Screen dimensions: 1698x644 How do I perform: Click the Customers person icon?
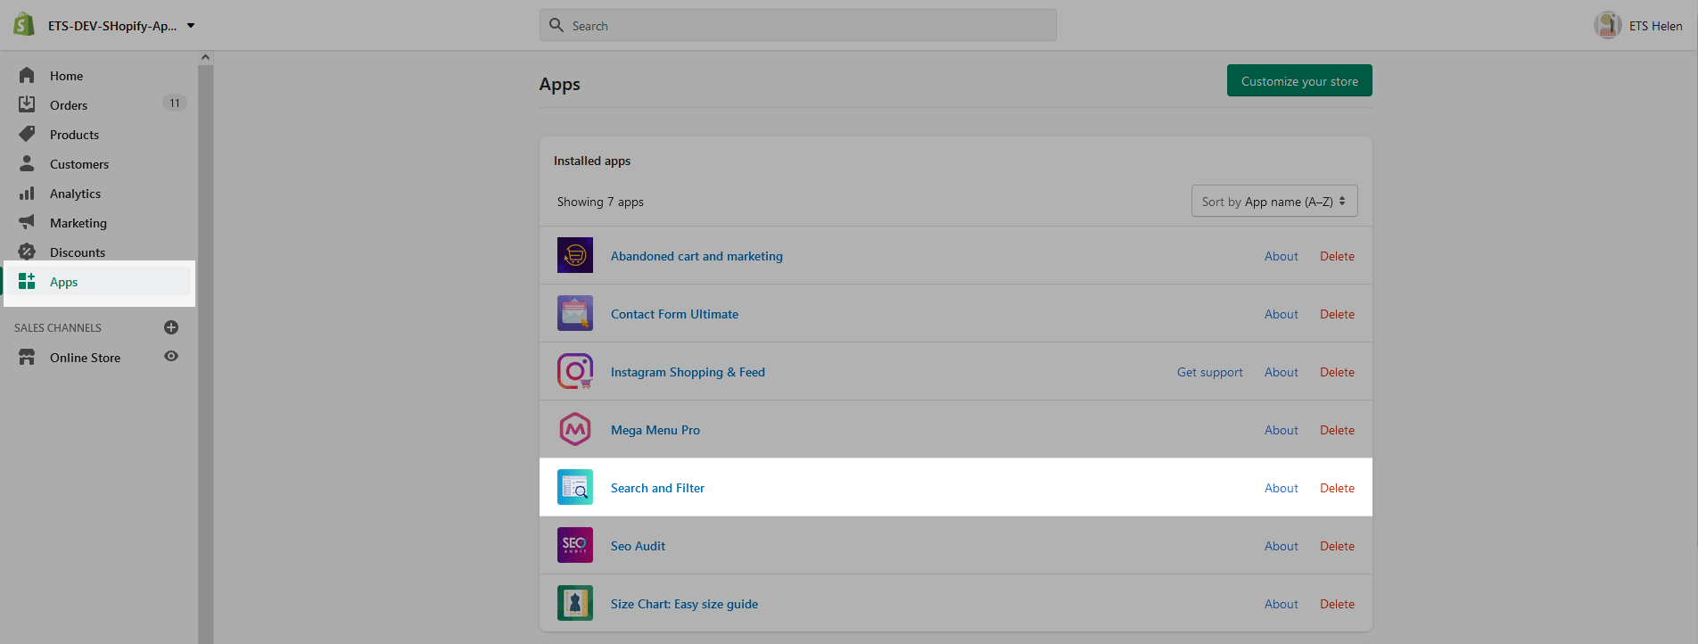pyautogui.click(x=27, y=163)
